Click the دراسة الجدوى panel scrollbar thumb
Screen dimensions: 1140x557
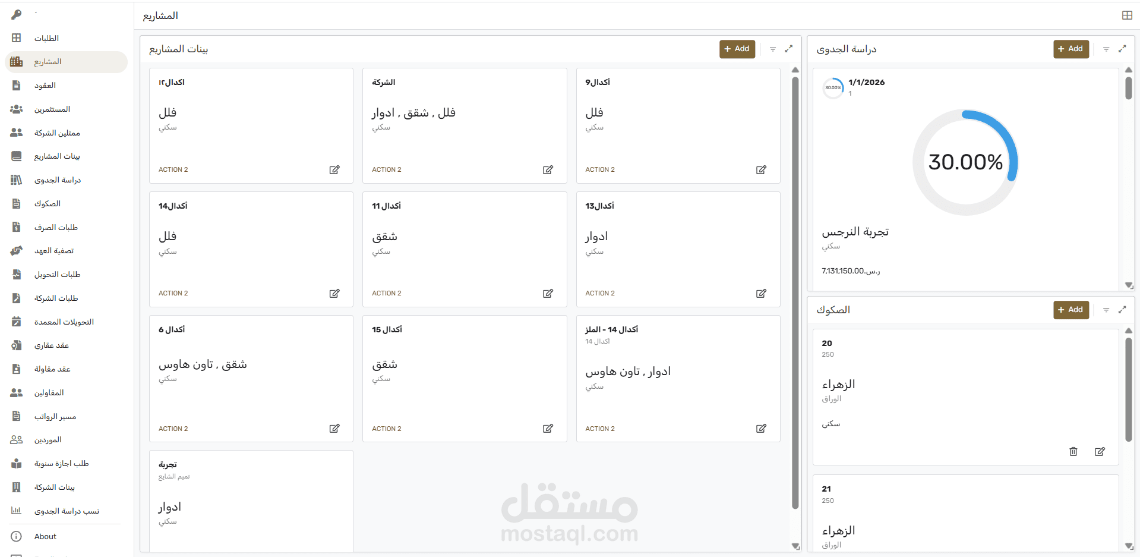pos(1129,88)
